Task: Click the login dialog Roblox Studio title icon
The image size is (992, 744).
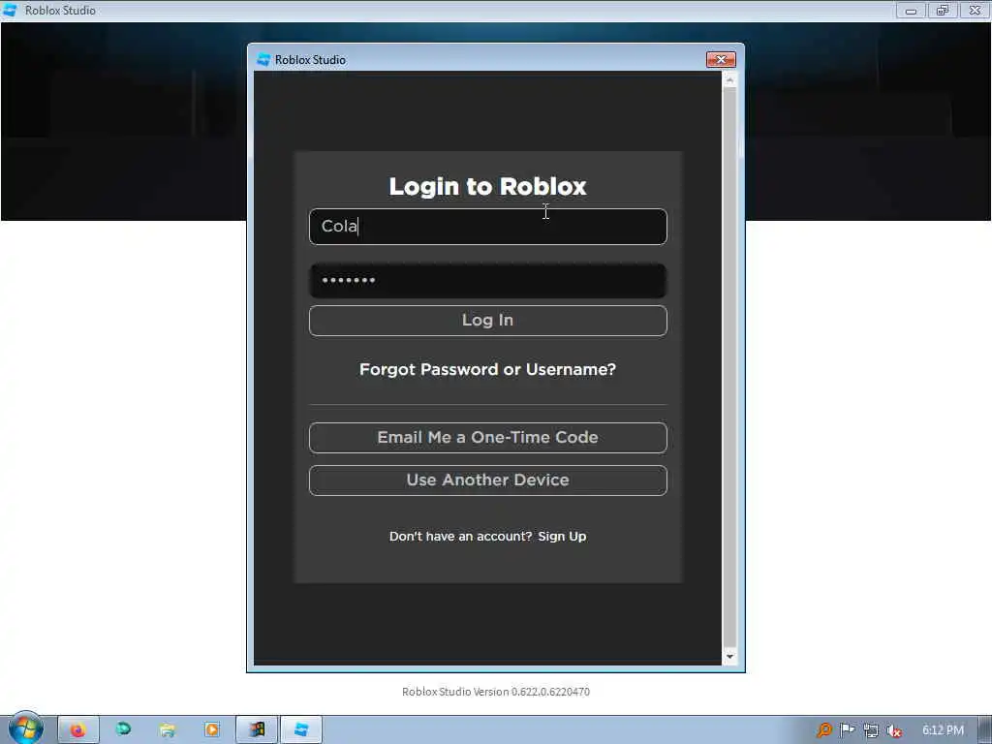Action: 263,59
